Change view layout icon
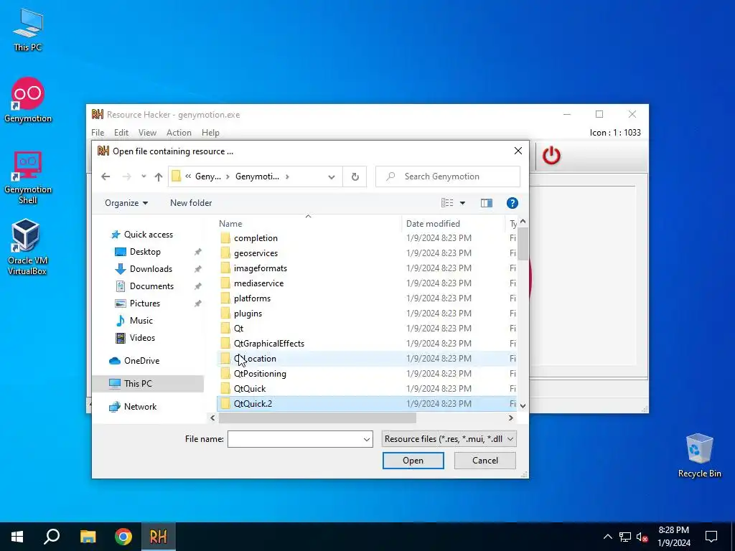 pos(447,203)
